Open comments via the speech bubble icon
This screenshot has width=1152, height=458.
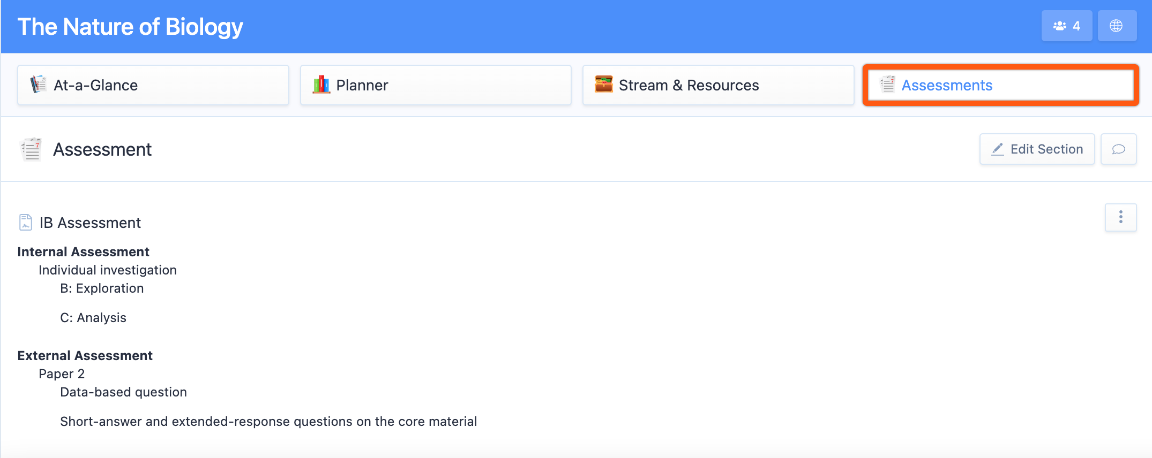point(1118,149)
